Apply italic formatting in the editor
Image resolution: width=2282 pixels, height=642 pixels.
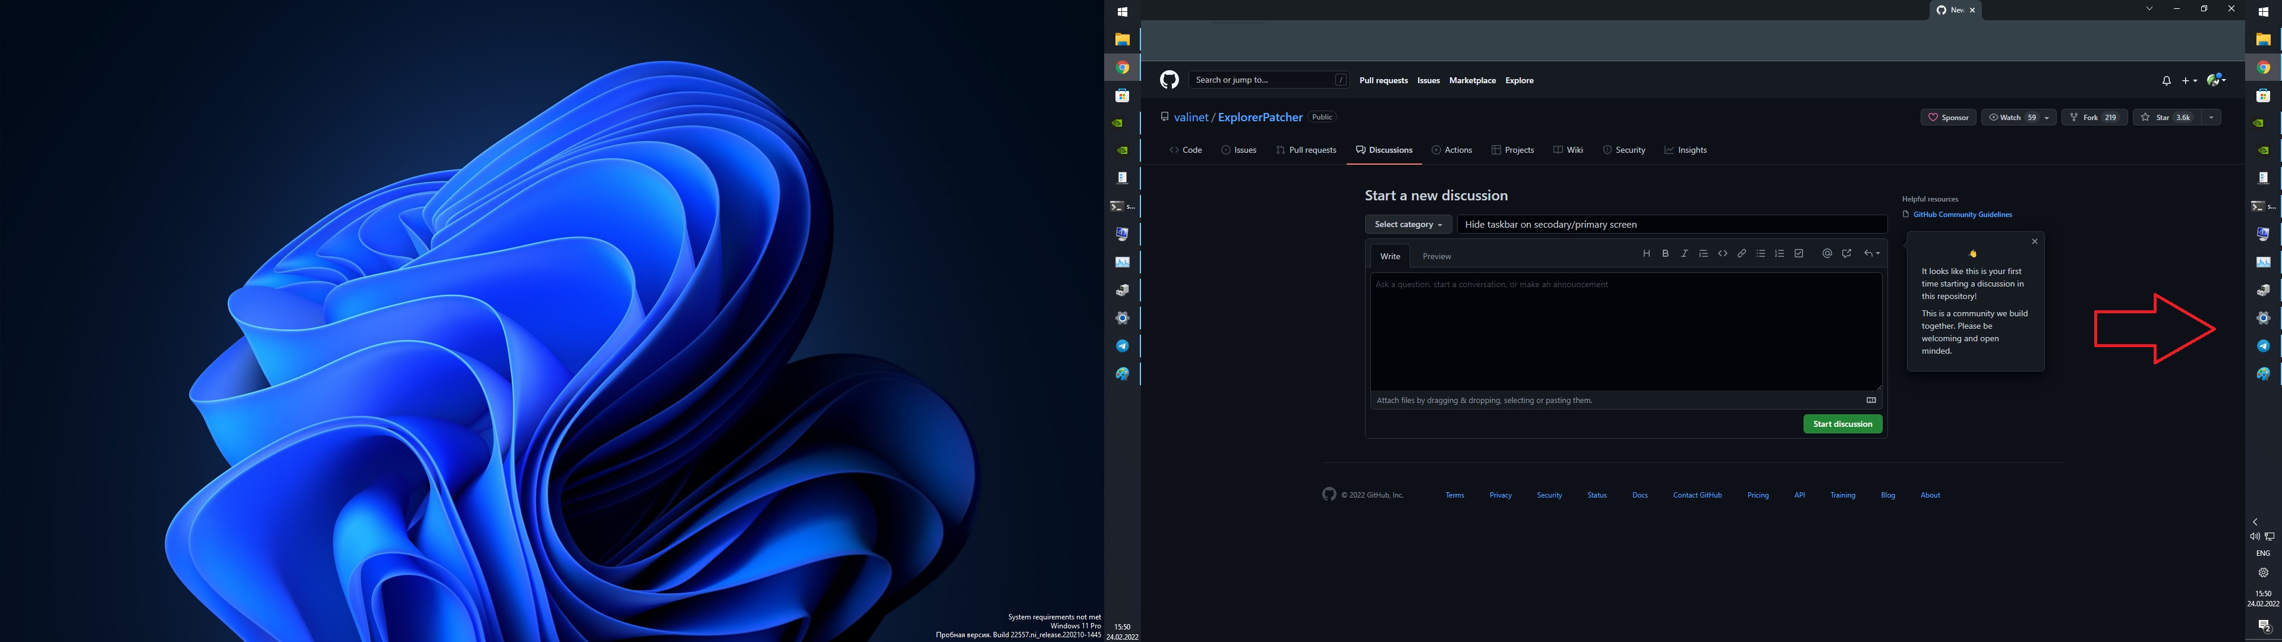click(1684, 254)
